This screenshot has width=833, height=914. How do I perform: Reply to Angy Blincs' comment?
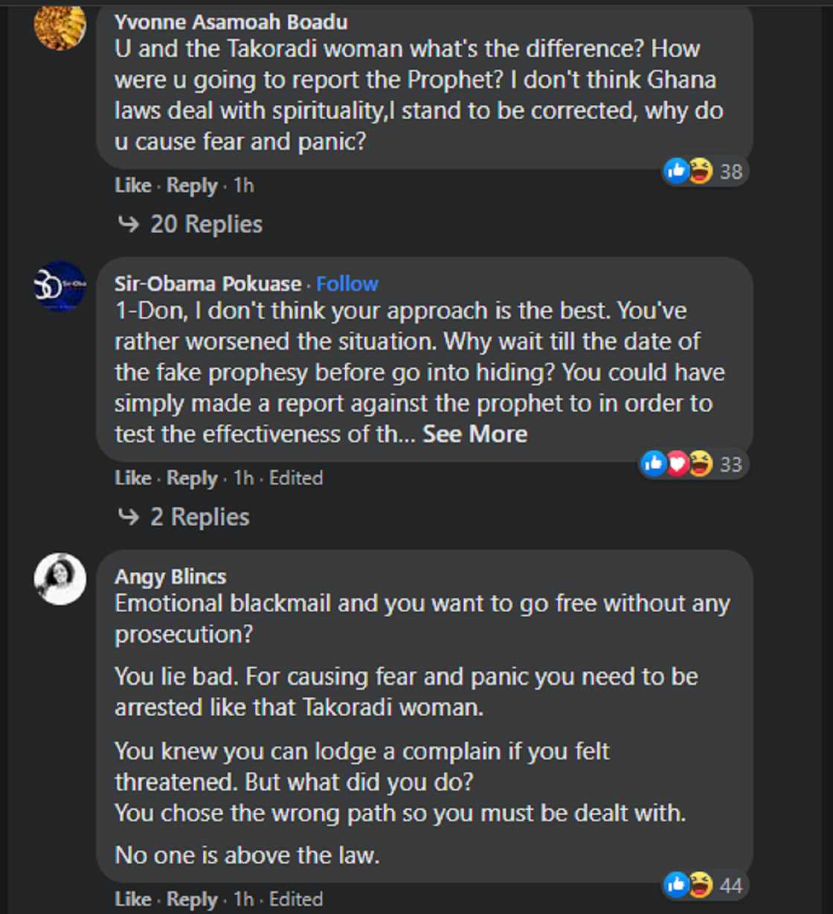point(191,899)
